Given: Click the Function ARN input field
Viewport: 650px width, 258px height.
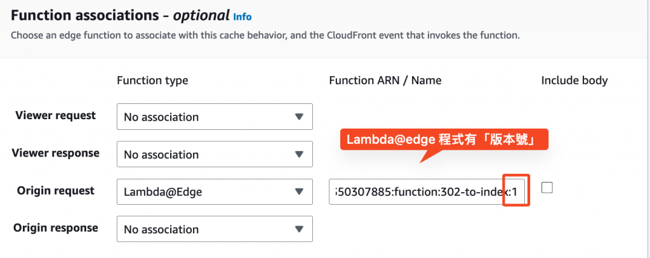Looking at the screenshot, I should (419, 191).
